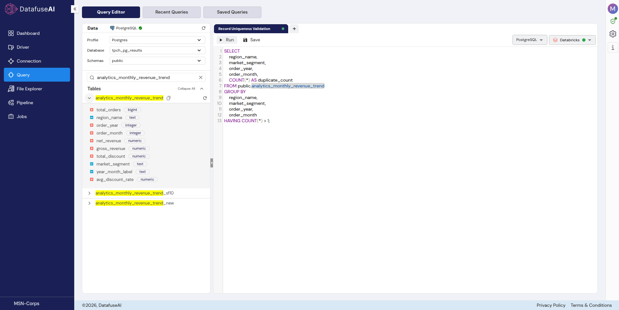
Task: Click the year_month_label type icon
Action: pyautogui.click(x=92, y=172)
